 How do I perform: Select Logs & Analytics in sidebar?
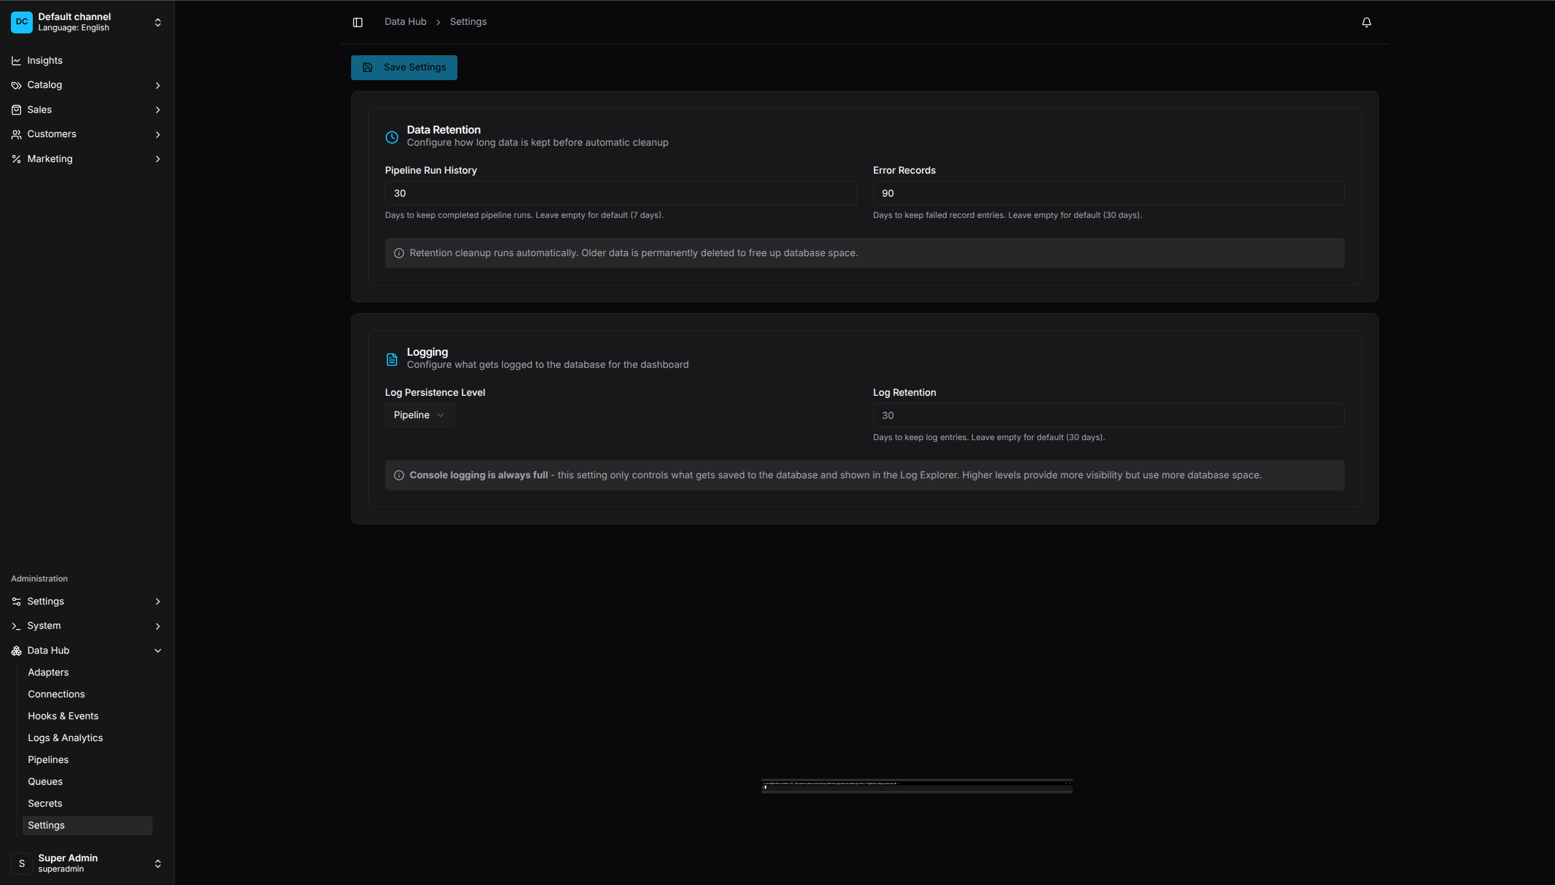click(x=65, y=737)
